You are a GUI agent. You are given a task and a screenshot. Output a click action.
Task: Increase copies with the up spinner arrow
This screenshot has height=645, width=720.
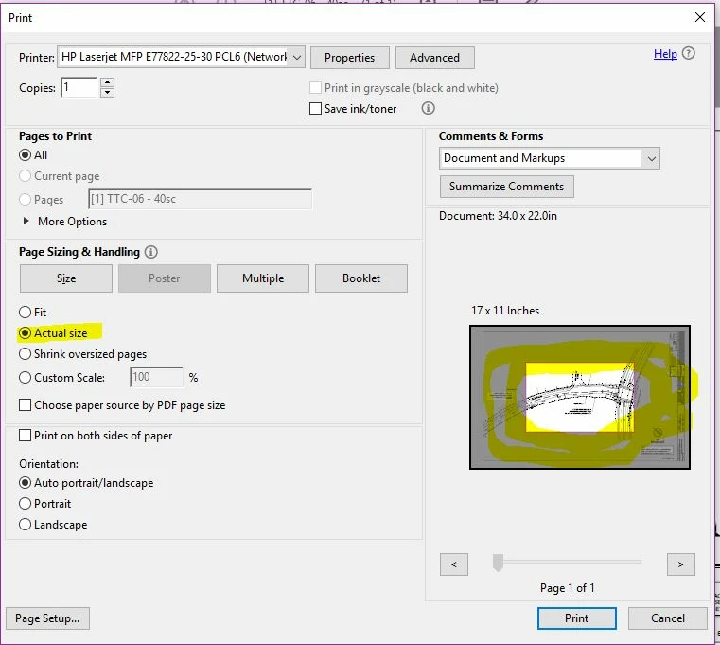click(107, 82)
